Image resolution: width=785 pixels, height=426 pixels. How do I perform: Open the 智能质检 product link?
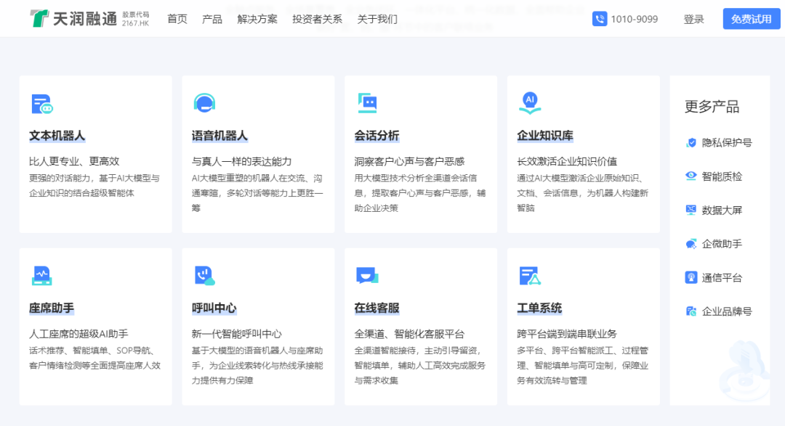tap(714, 176)
